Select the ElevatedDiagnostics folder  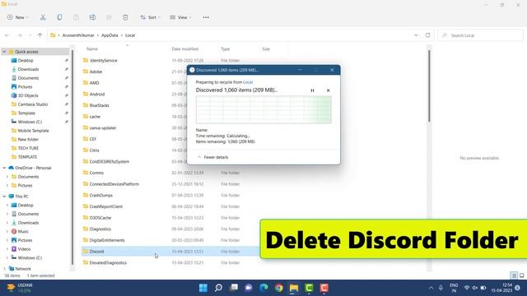tap(108, 263)
